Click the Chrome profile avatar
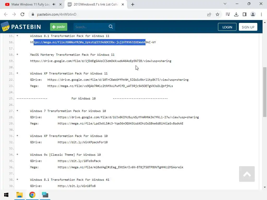 pyautogui.click(x=253, y=15)
